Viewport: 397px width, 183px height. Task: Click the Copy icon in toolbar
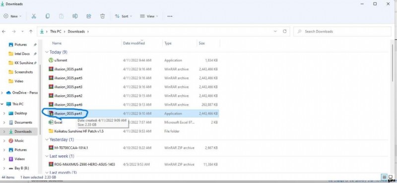[47, 16]
